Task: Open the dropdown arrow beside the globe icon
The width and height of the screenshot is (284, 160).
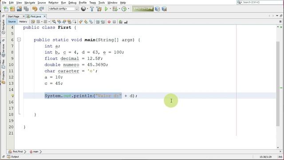Action: click(87, 9)
